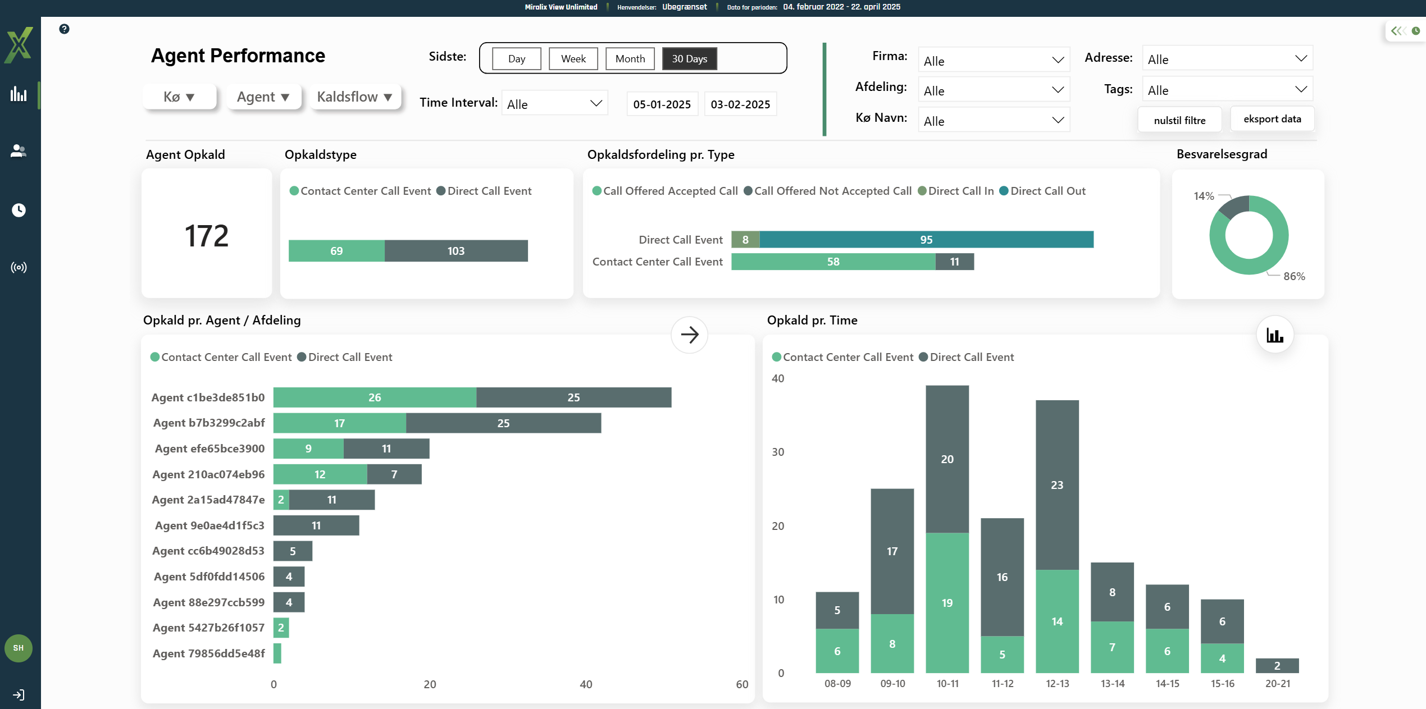
Task: Expand the Tags dropdown
Action: (x=1227, y=90)
